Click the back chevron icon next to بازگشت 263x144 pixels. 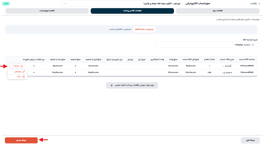point(260,3)
